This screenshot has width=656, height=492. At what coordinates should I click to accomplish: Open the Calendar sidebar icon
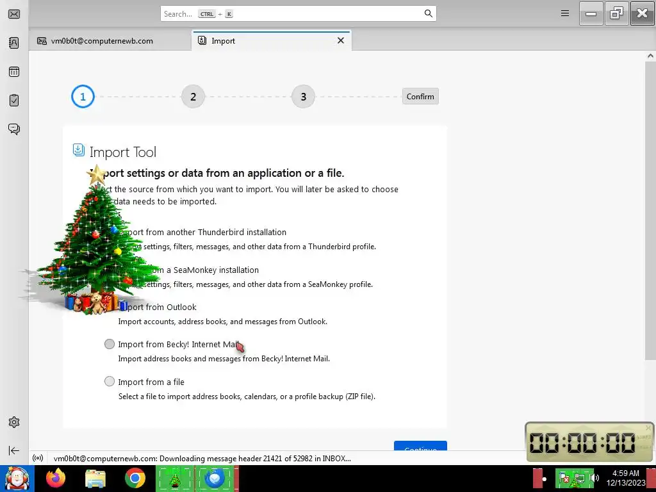click(x=14, y=72)
